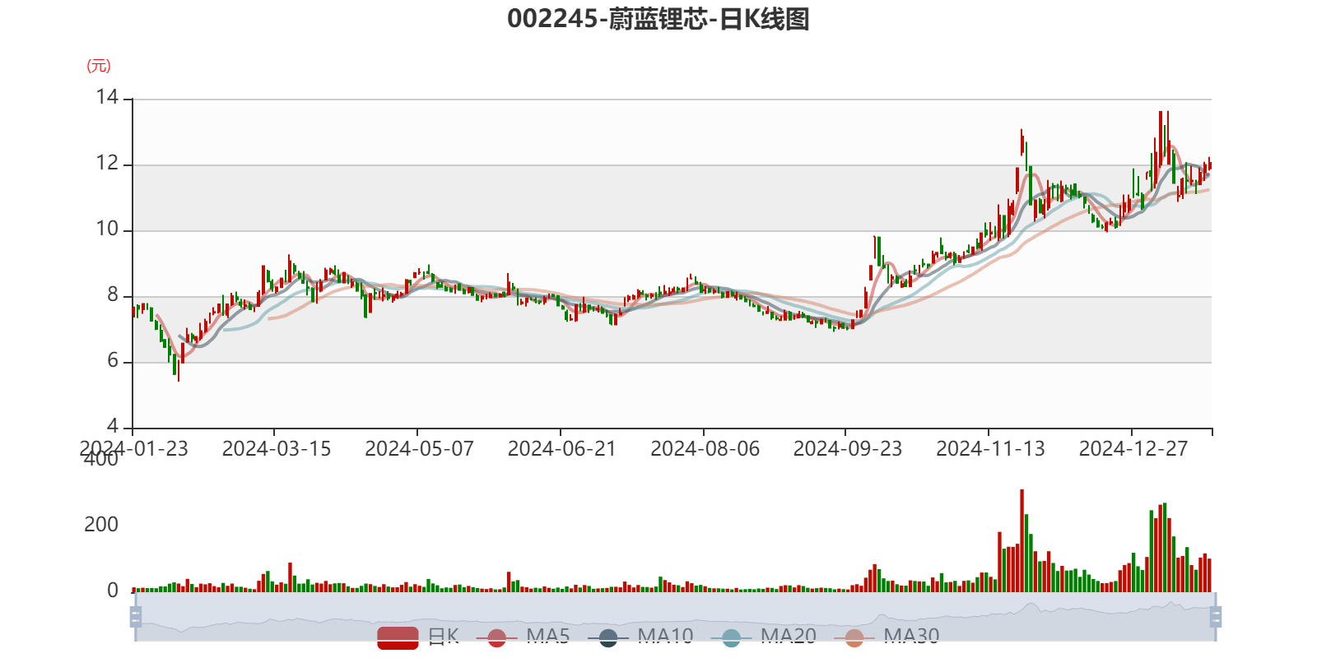Click the 8 price axis label

pyautogui.click(x=113, y=295)
